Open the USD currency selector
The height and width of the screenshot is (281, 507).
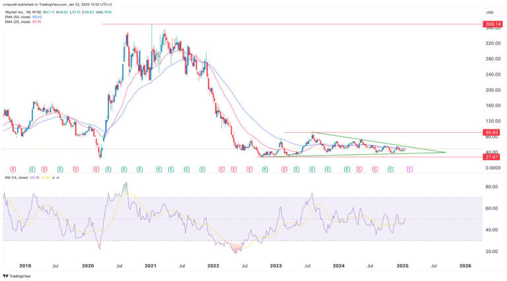click(x=489, y=12)
